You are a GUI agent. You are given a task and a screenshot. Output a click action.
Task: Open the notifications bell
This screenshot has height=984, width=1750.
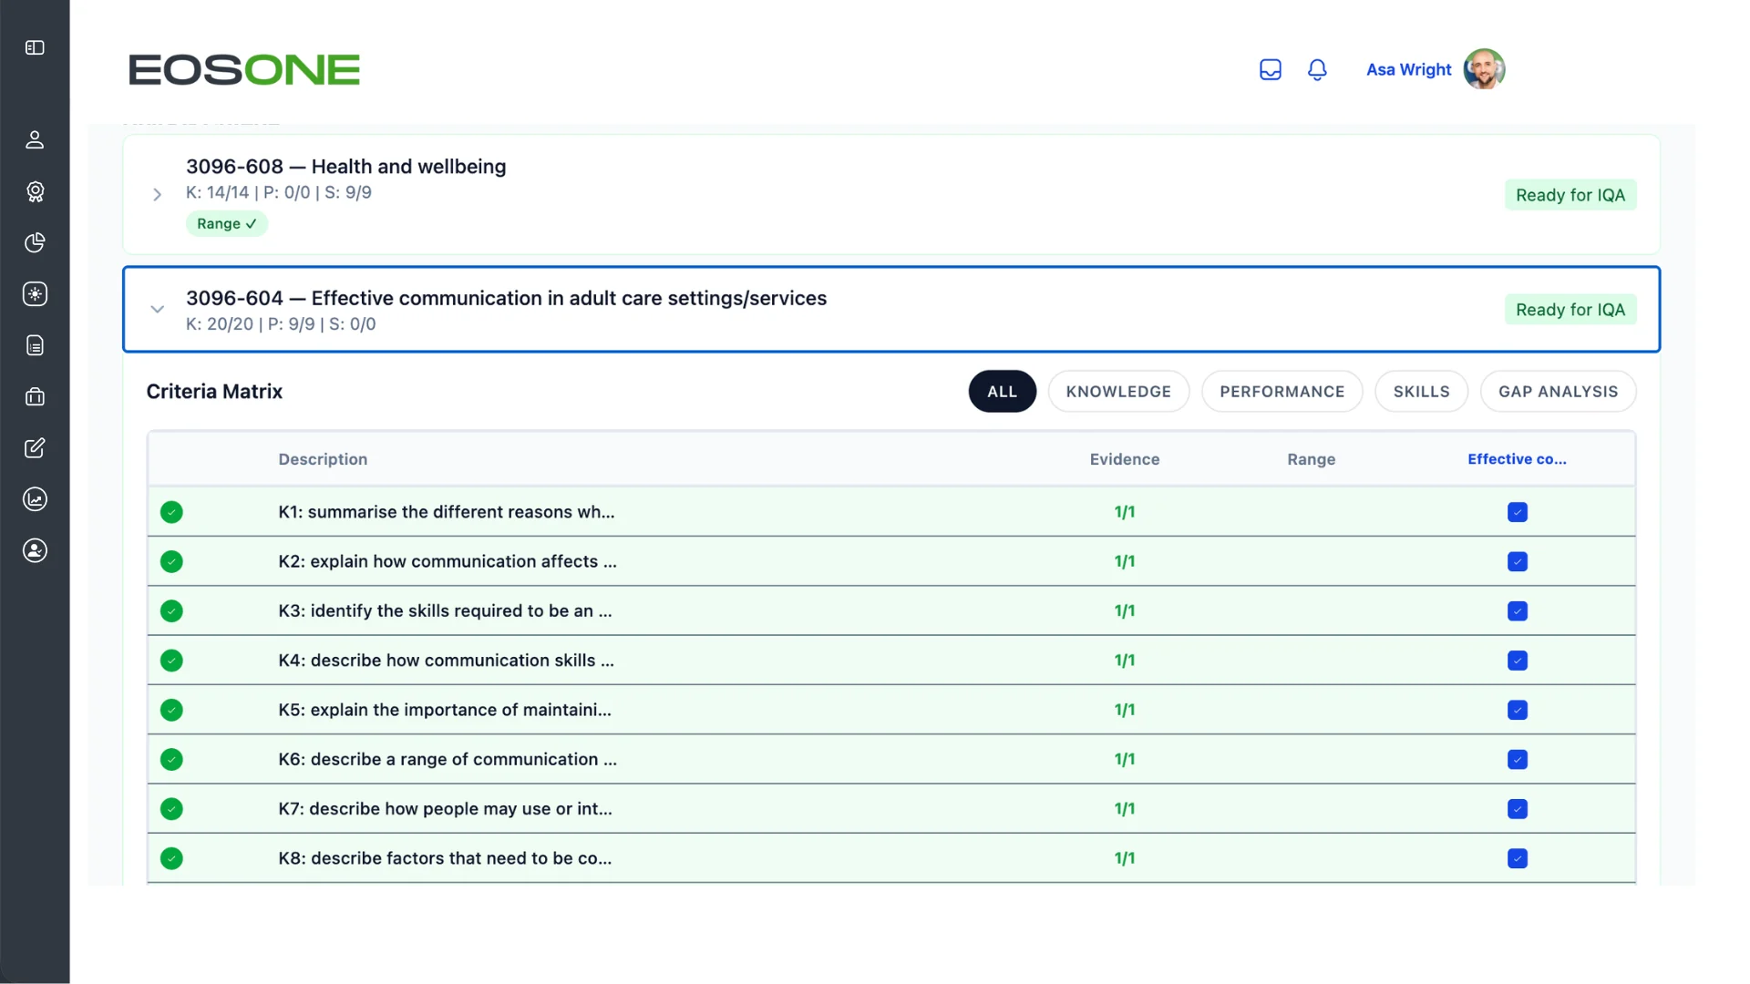1317,69
